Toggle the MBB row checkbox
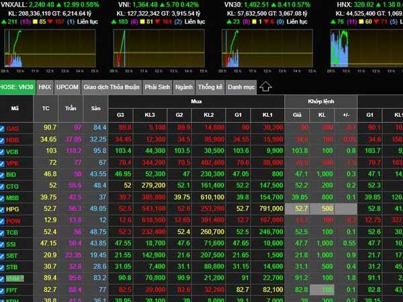The width and height of the screenshot is (403, 302). (x=2, y=198)
